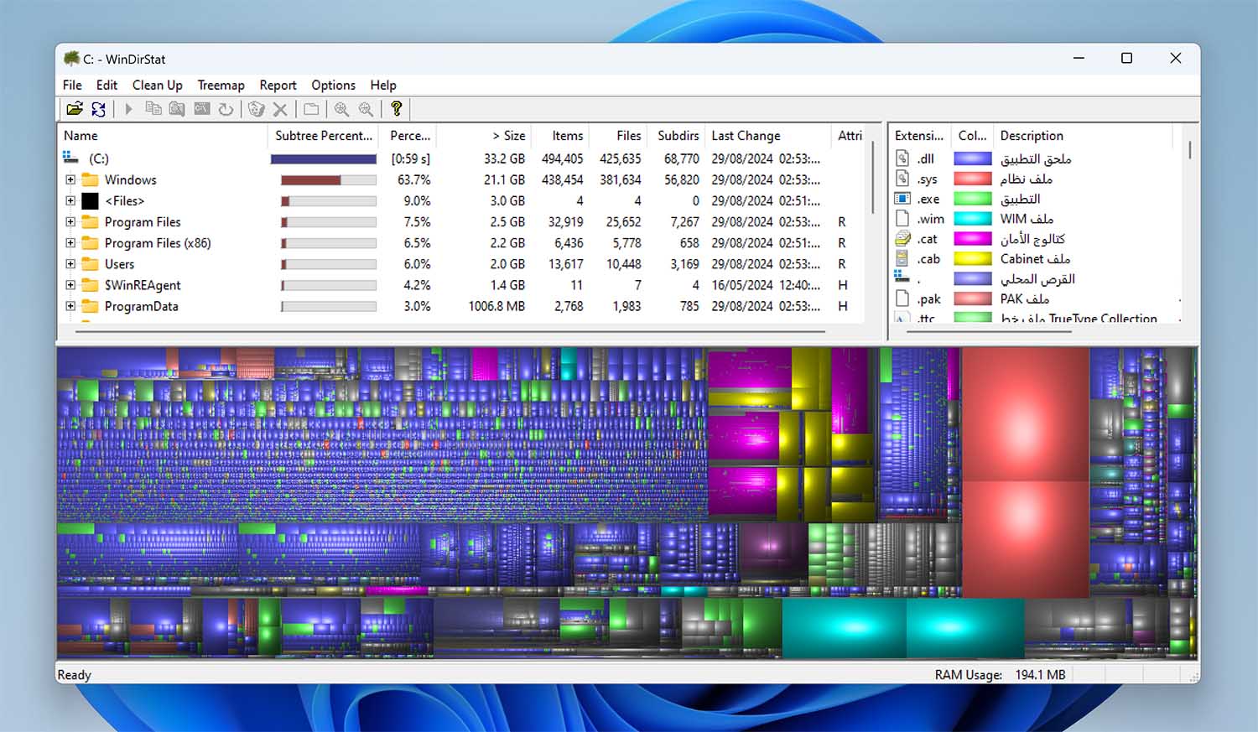Click the Zoom Out magnifier icon

[366, 109]
